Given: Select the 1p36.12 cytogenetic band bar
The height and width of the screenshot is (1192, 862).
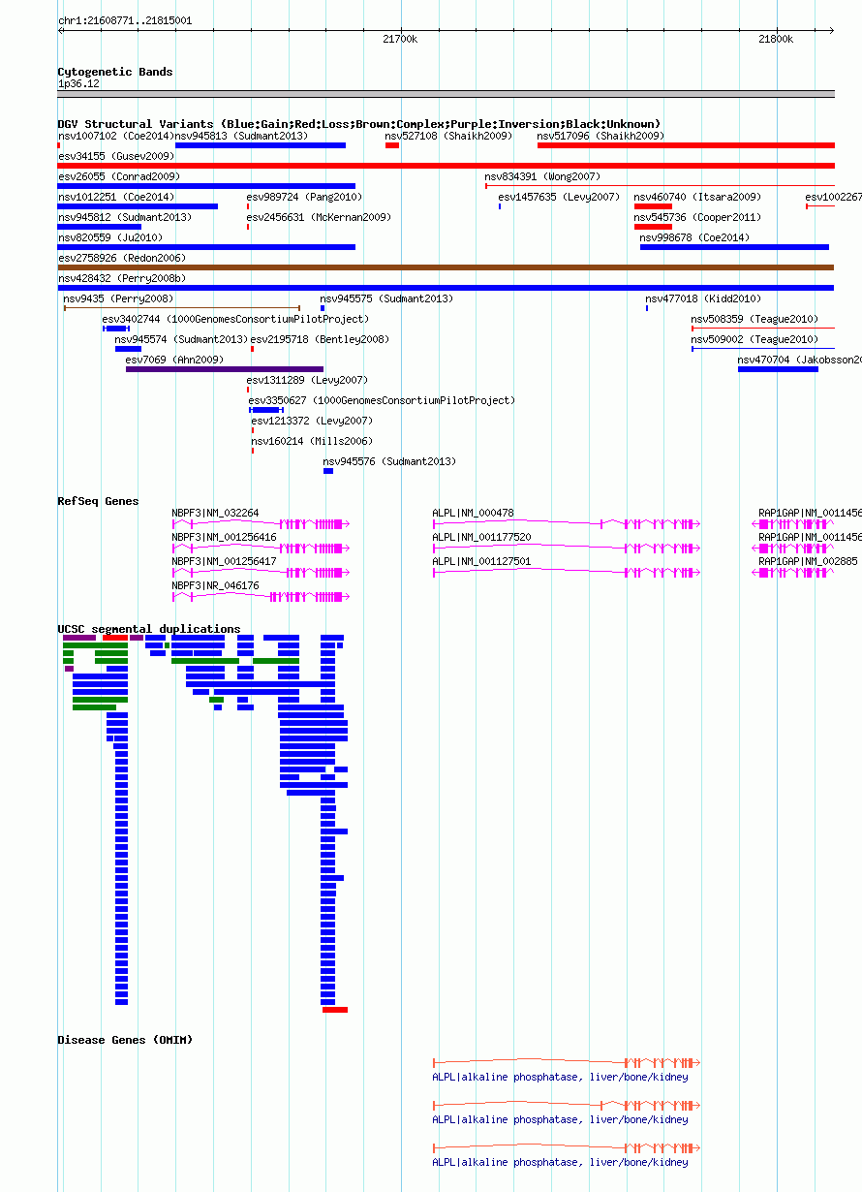Looking at the screenshot, I should (x=446, y=94).
